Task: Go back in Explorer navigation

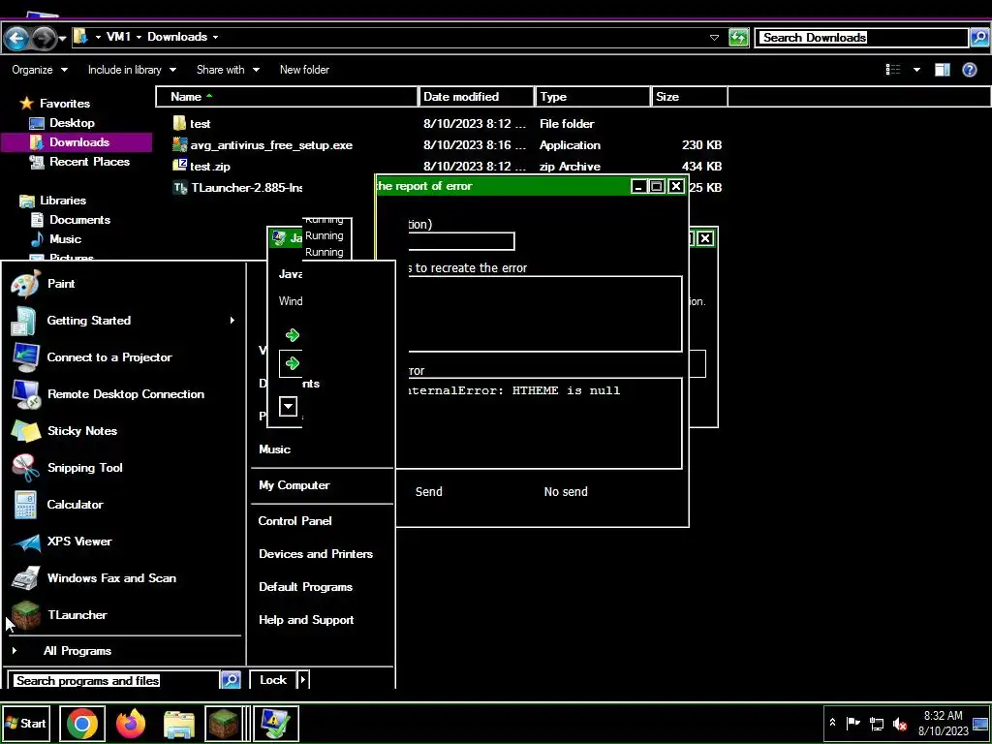Action: (15, 39)
